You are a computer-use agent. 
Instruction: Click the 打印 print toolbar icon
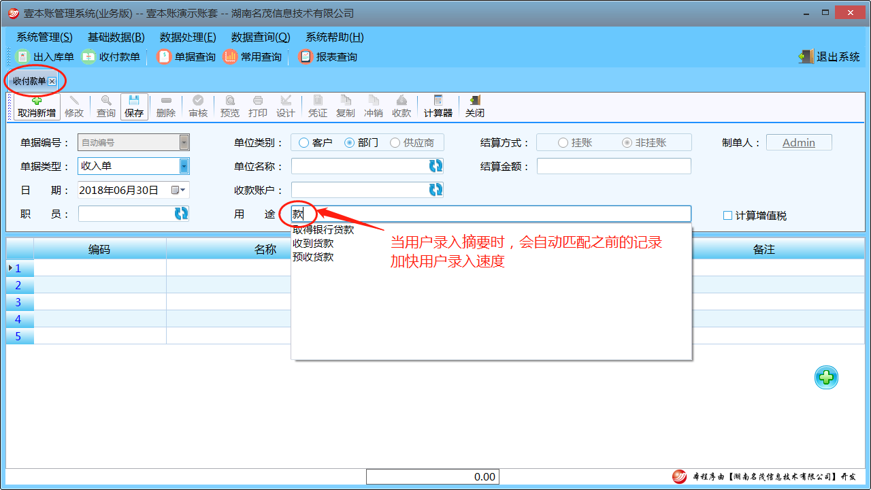[258, 107]
